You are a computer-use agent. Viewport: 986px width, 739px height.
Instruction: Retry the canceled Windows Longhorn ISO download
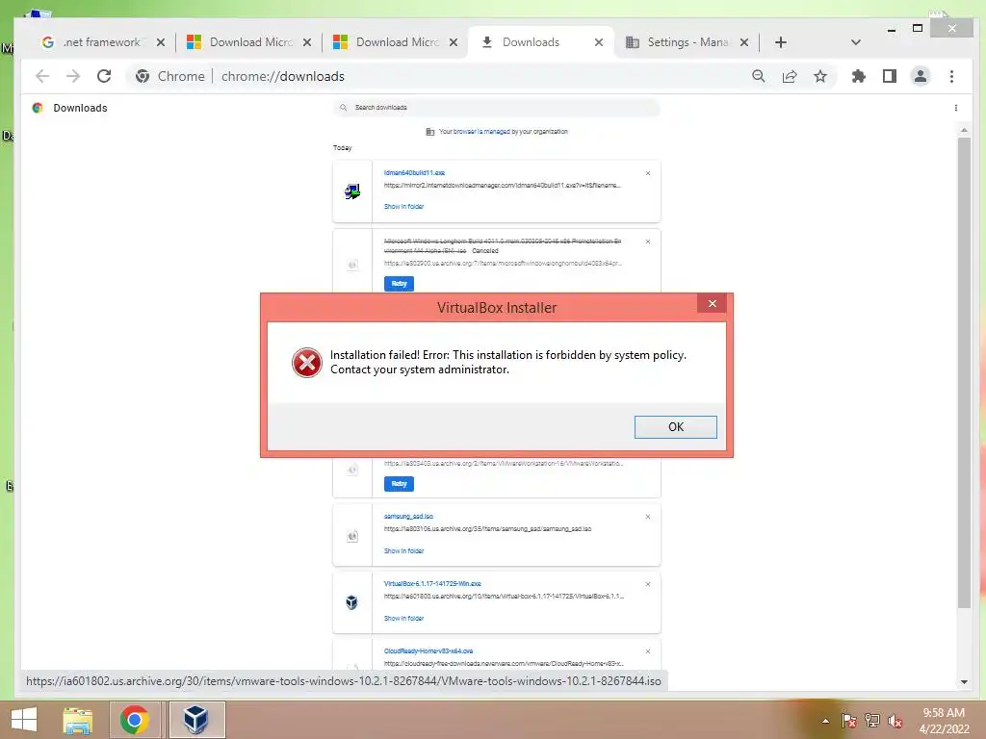399,284
